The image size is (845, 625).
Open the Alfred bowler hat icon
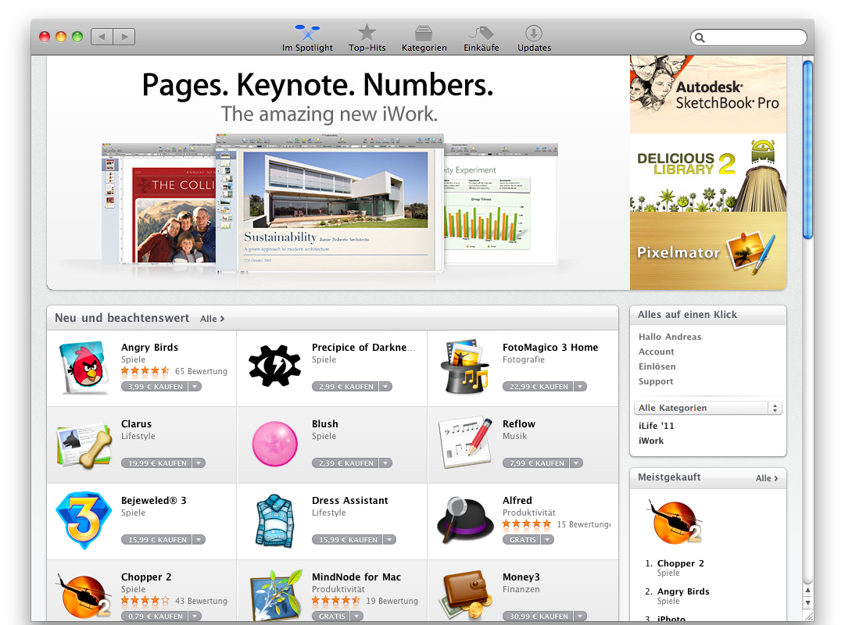pyautogui.click(x=465, y=520)
